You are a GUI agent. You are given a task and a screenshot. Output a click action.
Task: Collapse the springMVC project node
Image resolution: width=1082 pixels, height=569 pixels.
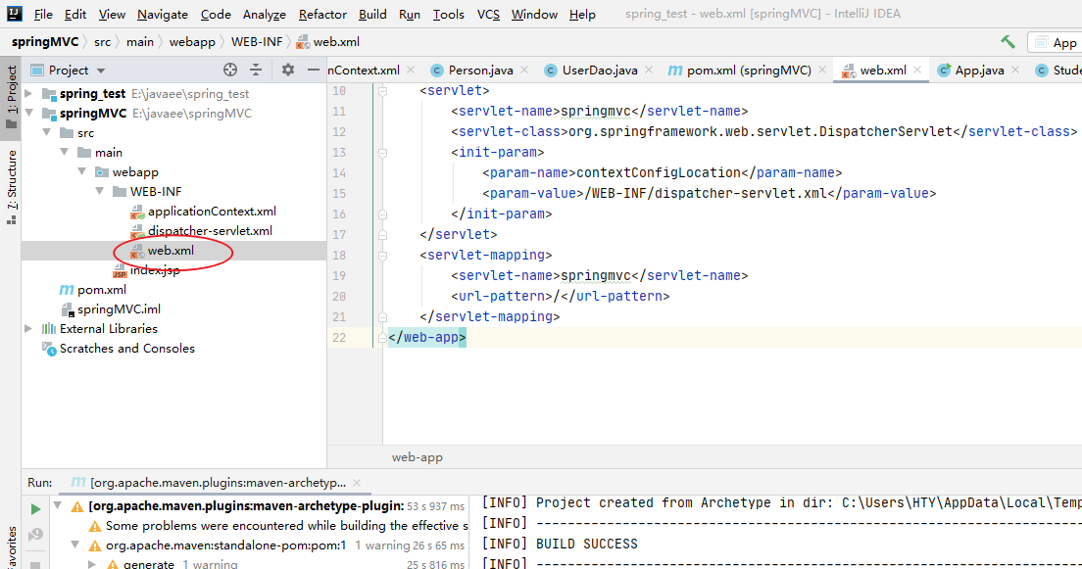coord(29,113)
